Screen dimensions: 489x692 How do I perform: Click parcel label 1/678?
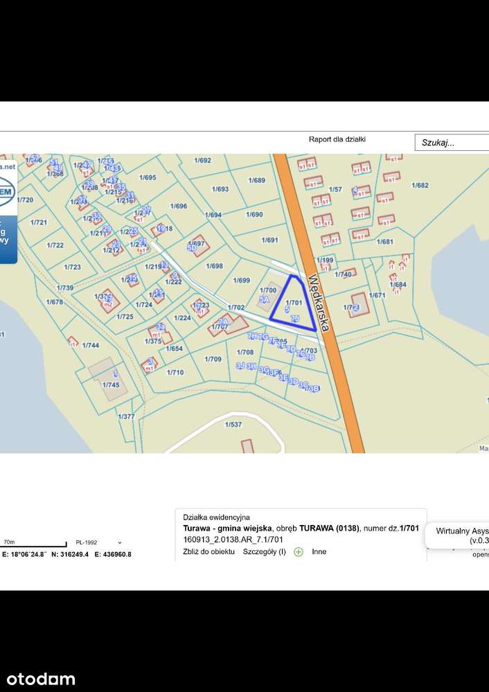click(x=55, y=302)
